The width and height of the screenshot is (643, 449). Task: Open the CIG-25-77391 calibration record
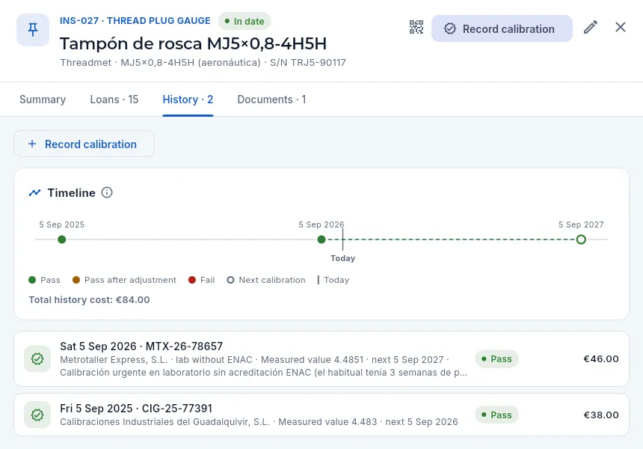[x=321, y=415]
